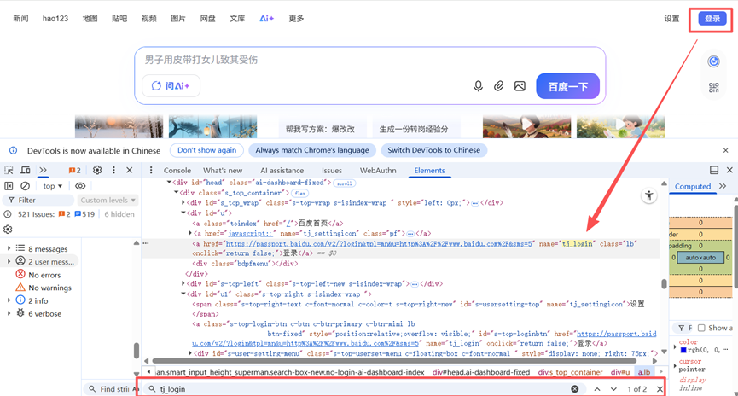Click the 百度一下 search button

[x=567, y=86]
